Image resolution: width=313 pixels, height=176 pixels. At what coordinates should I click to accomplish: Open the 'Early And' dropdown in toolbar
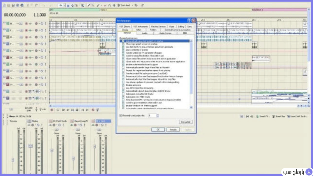(x=132, y=5)
